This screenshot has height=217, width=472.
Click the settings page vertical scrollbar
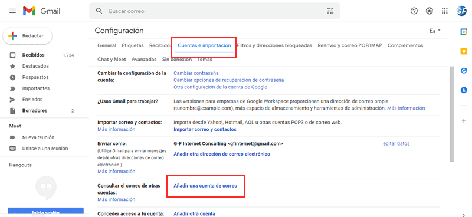coord(451,114)
